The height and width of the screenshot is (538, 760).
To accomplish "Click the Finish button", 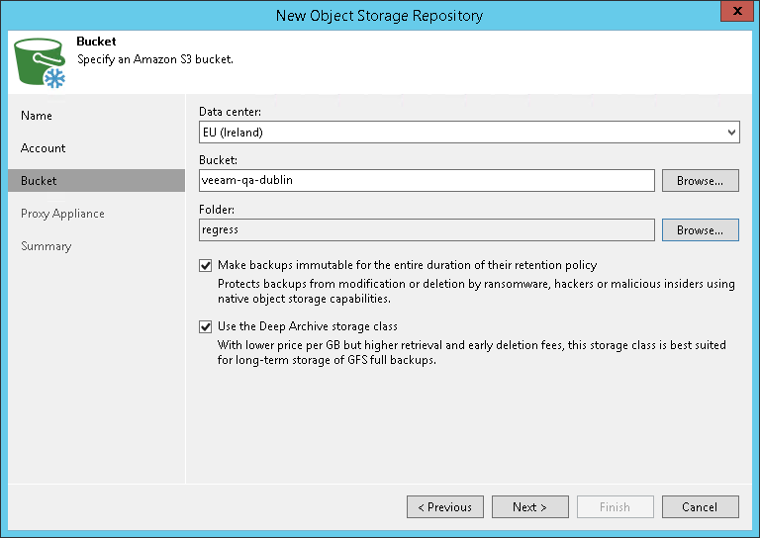I will [x=616, y=507].
